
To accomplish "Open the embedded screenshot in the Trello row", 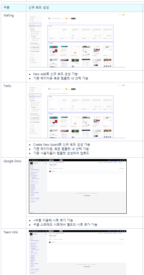I will pyautogui.click(x=77, y=111).
